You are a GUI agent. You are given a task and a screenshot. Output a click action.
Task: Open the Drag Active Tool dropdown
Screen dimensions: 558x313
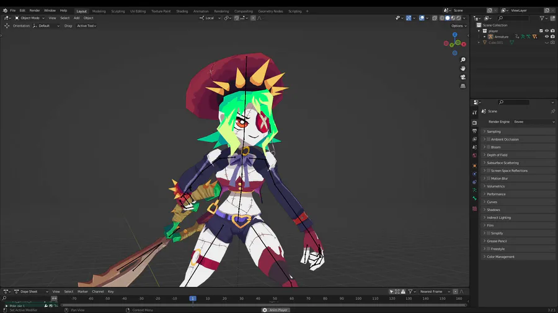click(x=86, y=26)
